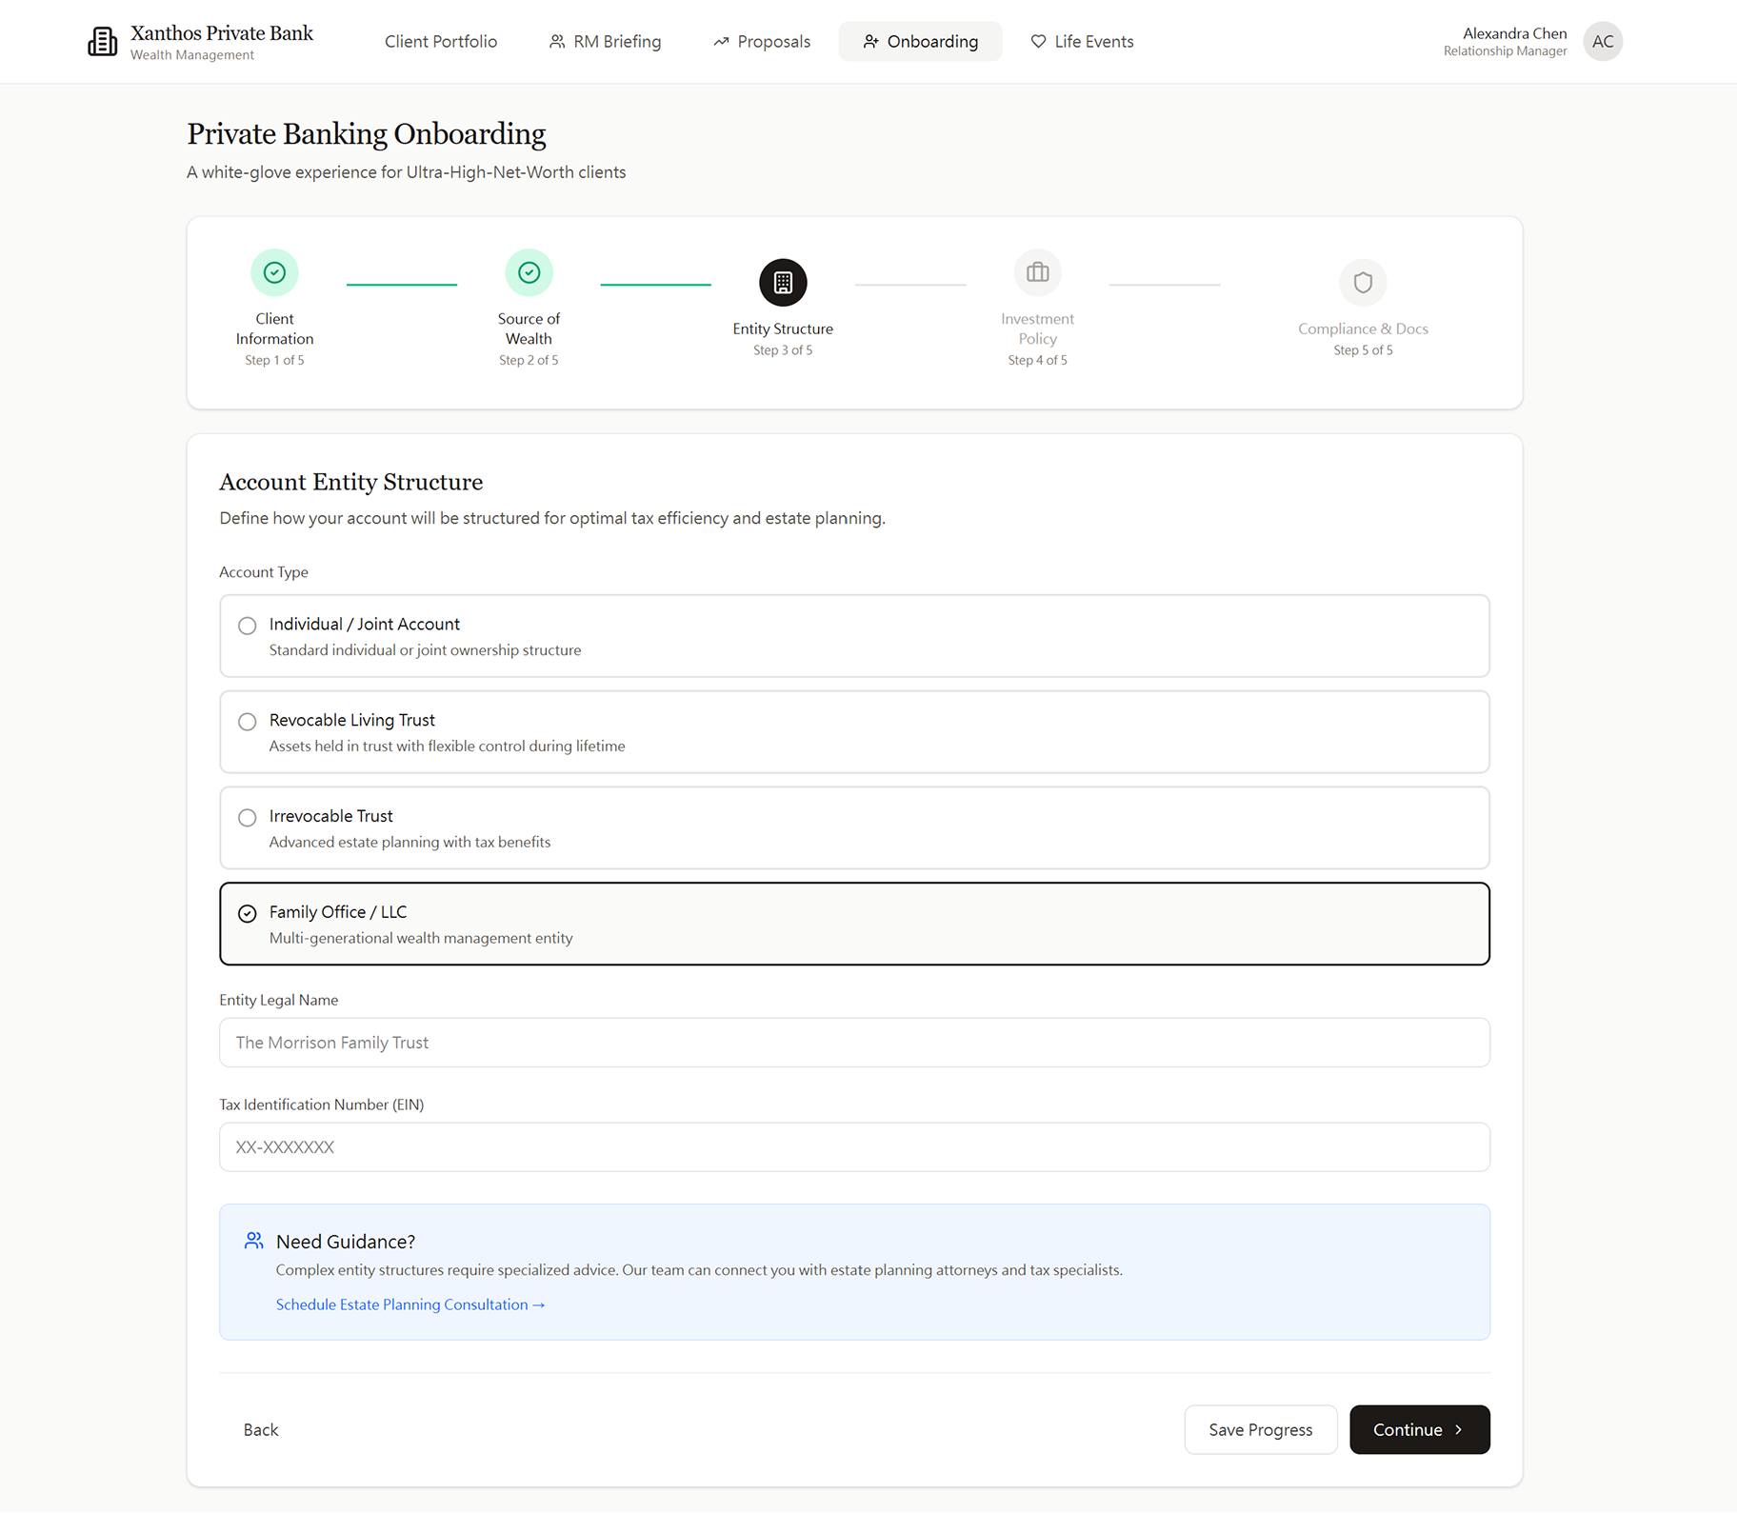This screenshot has width=1738, height=1513.
Task: Open the RM Briefing people icon
Action: point(556,41)
